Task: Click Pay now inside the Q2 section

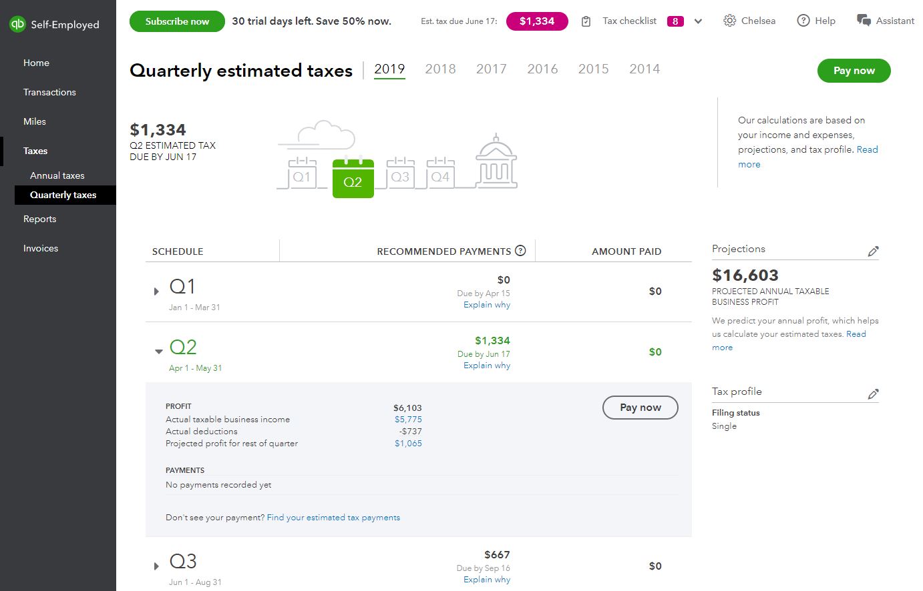Action: (640, 408)
